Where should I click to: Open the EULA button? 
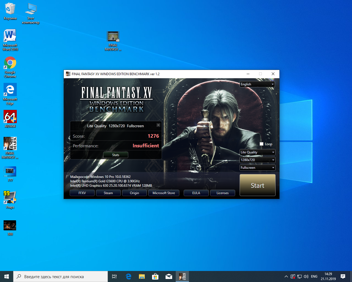point(196,193)
